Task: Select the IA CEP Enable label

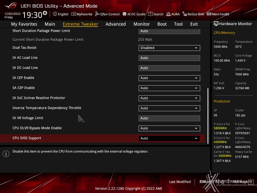Action: coord(23,78)
